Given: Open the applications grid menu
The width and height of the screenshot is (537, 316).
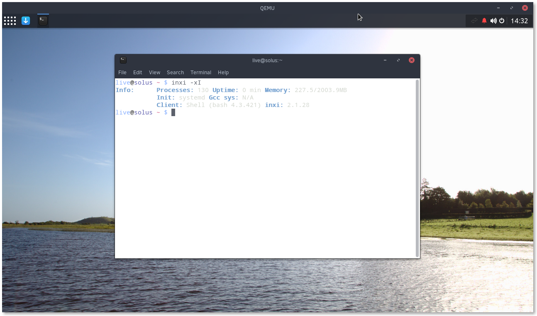Looking at the screenshot, I should coord(10,21).
